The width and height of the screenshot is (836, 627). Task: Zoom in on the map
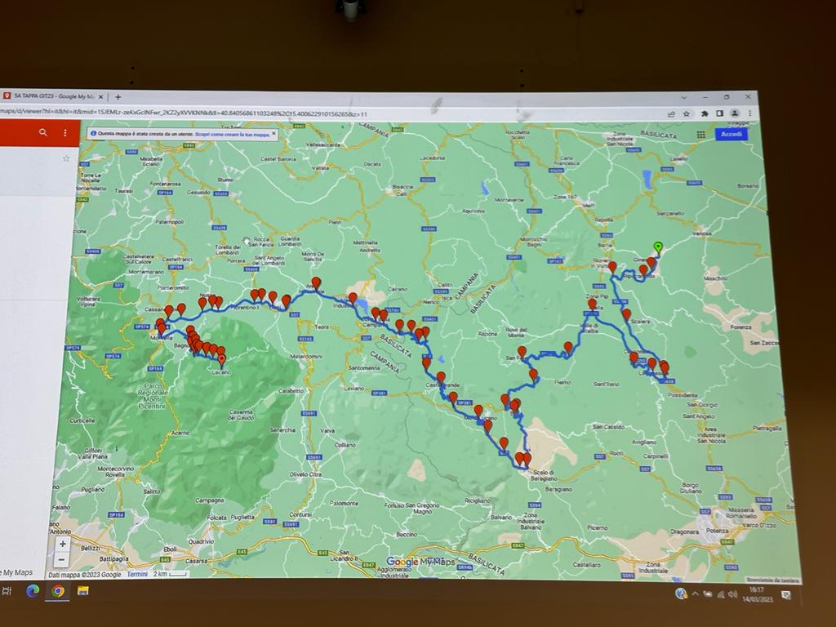click(x=63, y=544)
